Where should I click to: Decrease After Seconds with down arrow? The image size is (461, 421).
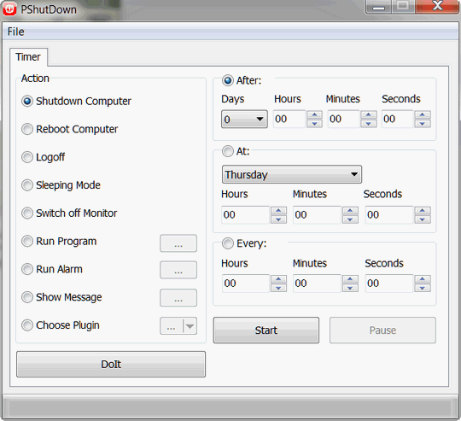[x=423, y=124]
